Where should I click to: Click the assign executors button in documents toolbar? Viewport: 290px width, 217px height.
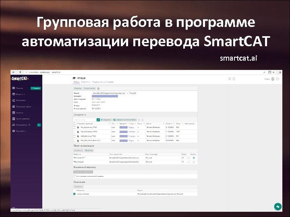125,120
